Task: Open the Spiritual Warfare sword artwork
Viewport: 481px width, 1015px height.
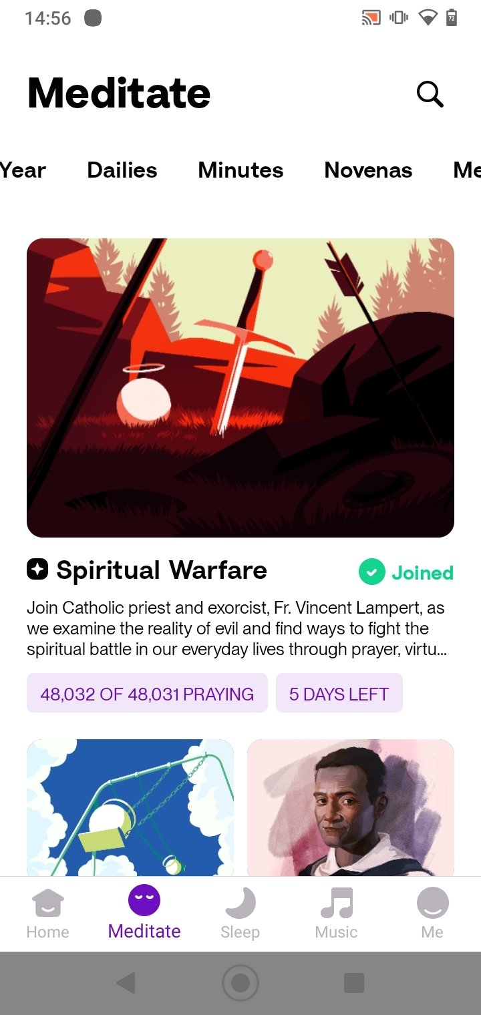Action: [240, 388]
